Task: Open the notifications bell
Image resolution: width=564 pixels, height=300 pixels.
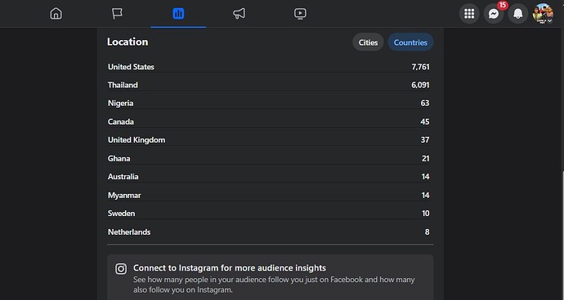Action: [518, 14]
